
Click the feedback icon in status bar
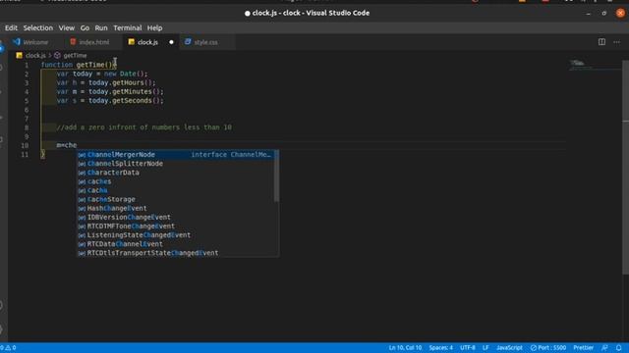point(604,348)
